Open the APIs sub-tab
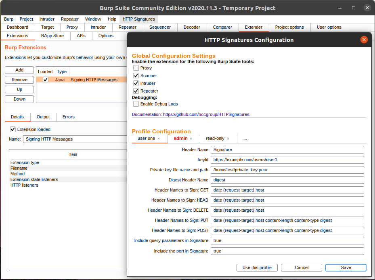Image resolution: width=375 pixels, height=280 pixels. [81, 36]
